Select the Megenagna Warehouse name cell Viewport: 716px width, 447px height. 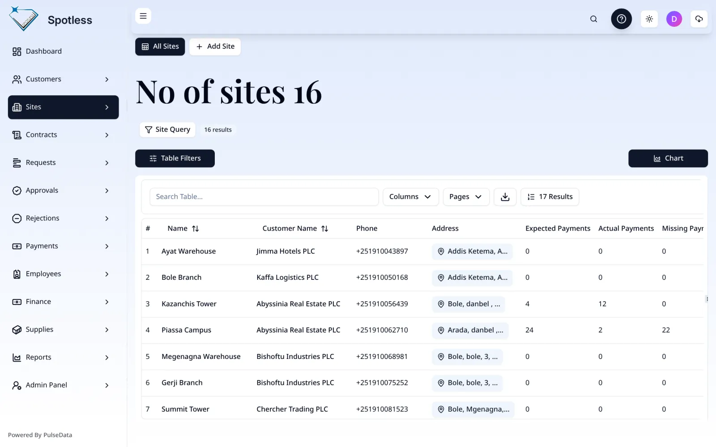coord(201,357)
